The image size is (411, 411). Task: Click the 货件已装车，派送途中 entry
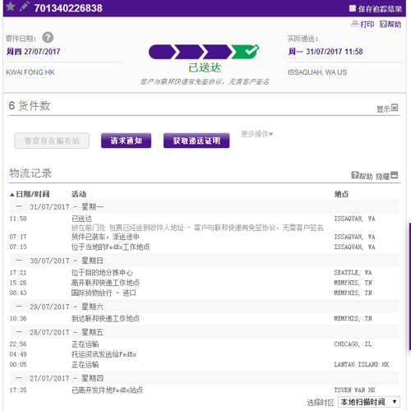[x=105, y=237]
